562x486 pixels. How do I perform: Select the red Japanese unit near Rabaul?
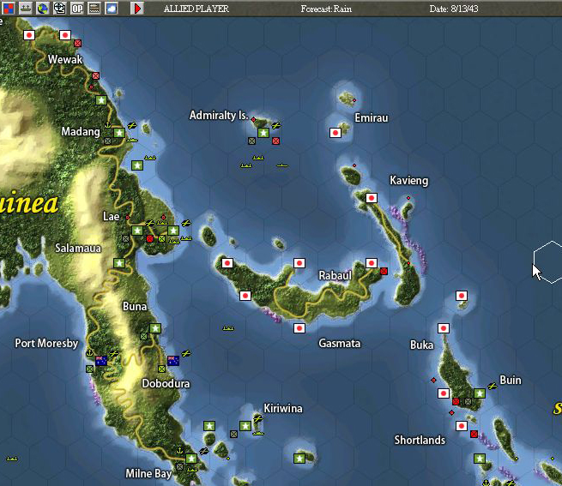click(384, 271)
